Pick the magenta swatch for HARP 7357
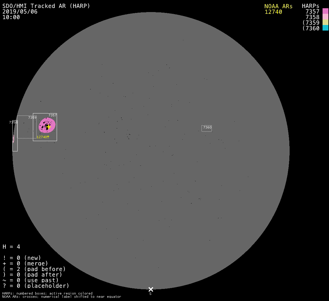329x301 pixels. (x=325, y=11)
